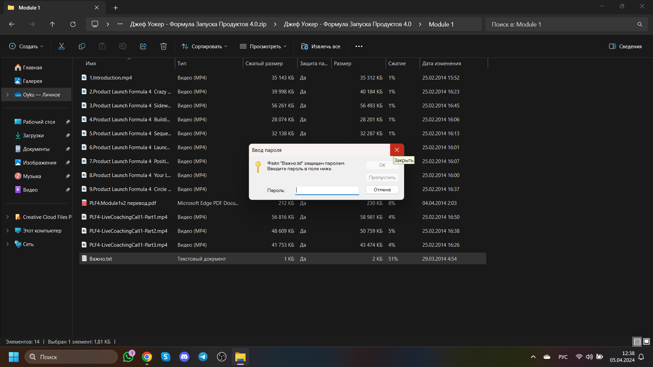Open more toolbar options ellipsis
Viewport: 653px width, 367px height.
pos(359,46)
